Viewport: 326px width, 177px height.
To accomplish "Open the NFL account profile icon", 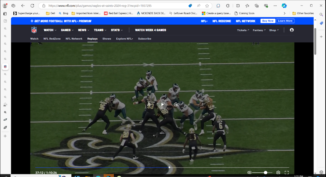I will pyautogui.click(x=291, y=30).
